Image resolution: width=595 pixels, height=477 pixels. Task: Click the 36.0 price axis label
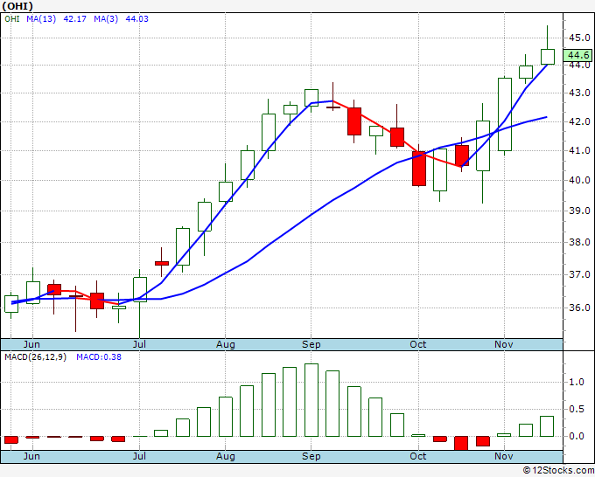[579, 308]
